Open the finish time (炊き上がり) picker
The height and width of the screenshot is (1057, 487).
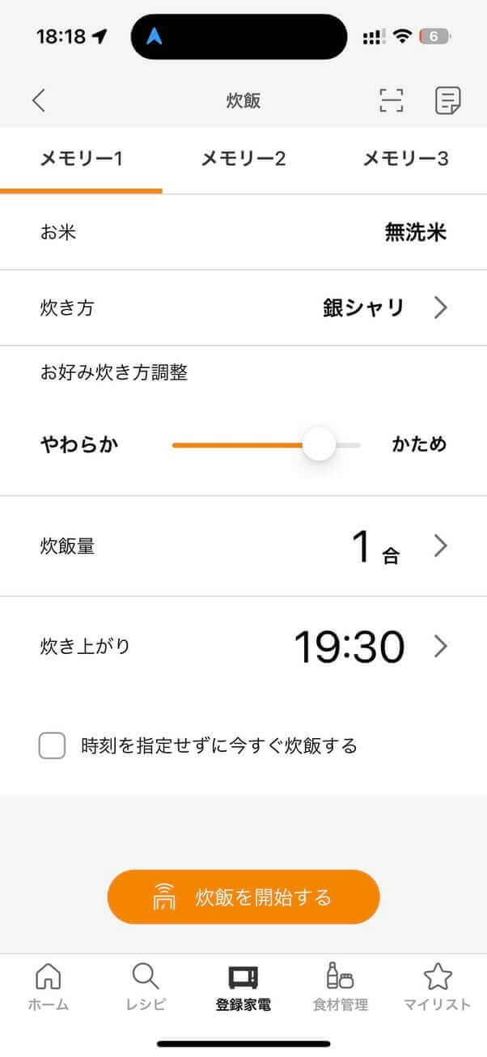point(441,646)
